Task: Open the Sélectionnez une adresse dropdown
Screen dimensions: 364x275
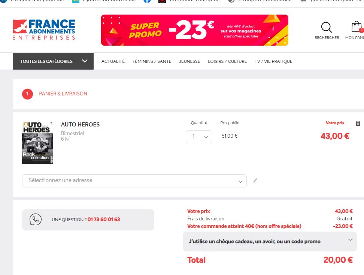Action: (134, 181)
